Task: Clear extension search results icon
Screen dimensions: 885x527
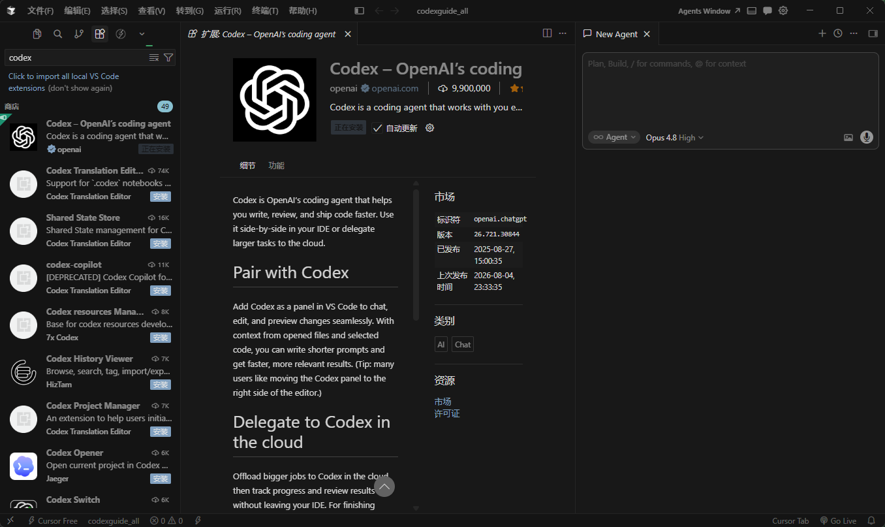Action: [x=154, y=57]
